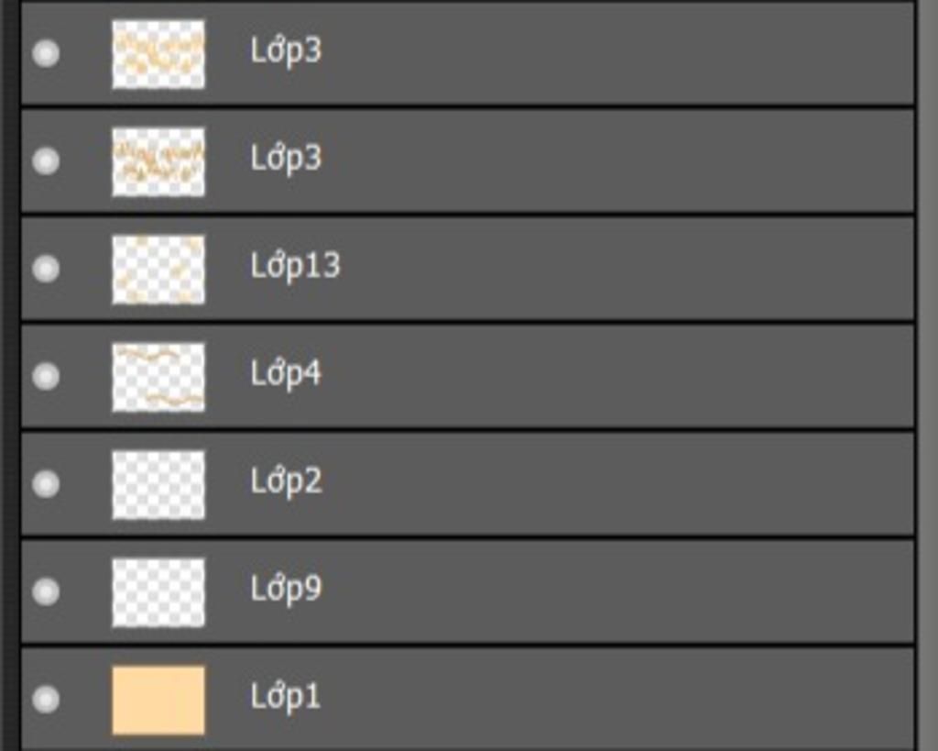
Task: Select the Lớp9 transparent thumbnail
Action: point(158,592)
